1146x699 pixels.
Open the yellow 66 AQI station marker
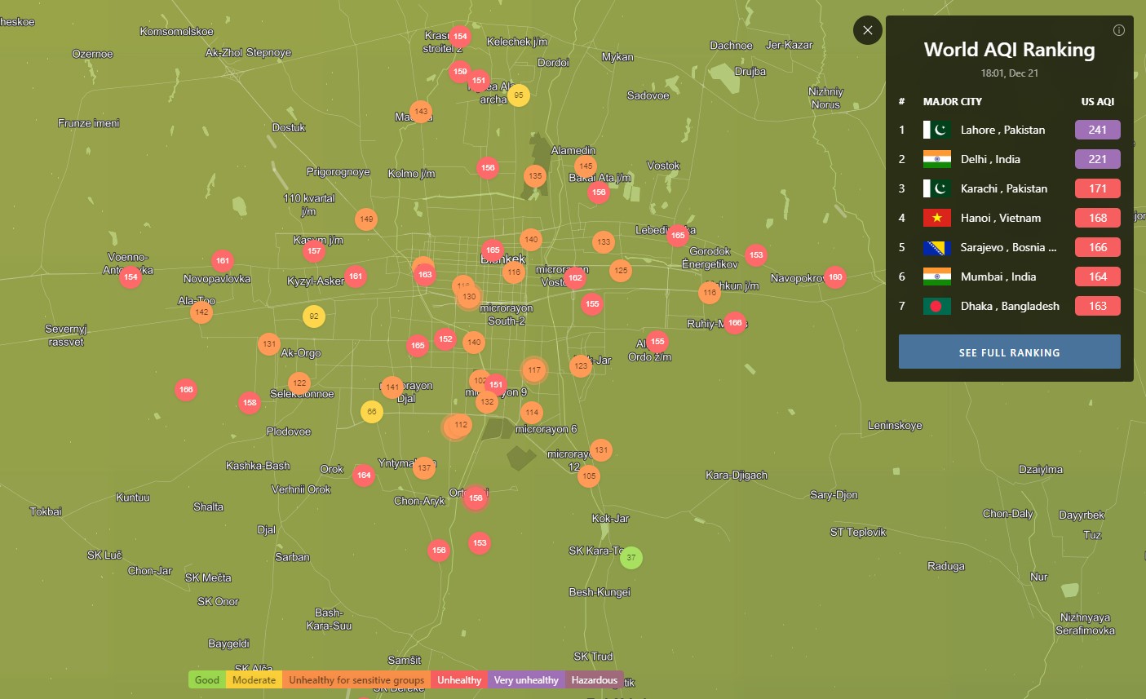(371, 412)
